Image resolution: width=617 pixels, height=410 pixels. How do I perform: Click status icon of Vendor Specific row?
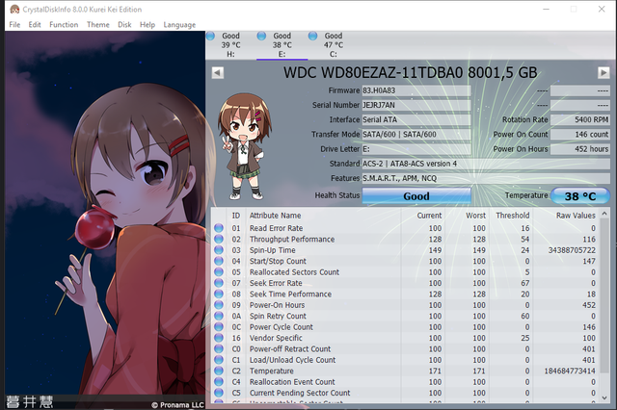[219, 338]
